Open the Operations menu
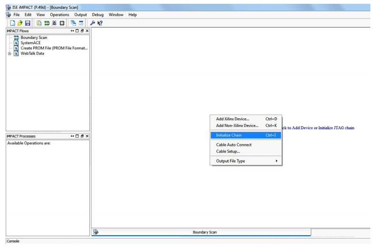377x249 pixels. click(x=59, y=15)
